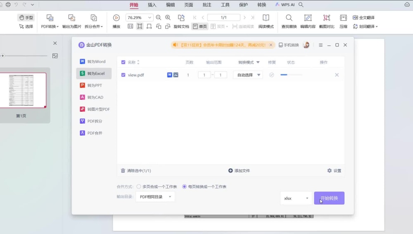Uncheck the view.pdf row checkbox
The height and width of the screenshot is (234, 413).
pyautogui.click(x=123, y=75)
